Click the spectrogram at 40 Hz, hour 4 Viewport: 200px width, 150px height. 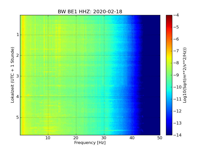pos(132,97)
